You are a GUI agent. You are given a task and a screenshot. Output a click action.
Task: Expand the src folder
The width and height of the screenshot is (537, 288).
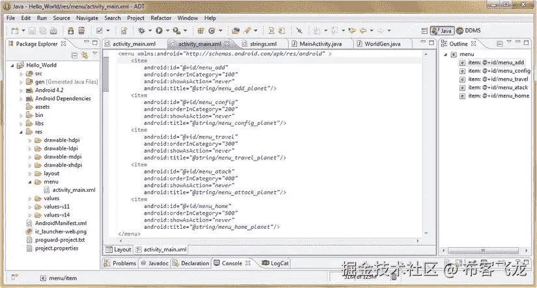coord(21,74)
